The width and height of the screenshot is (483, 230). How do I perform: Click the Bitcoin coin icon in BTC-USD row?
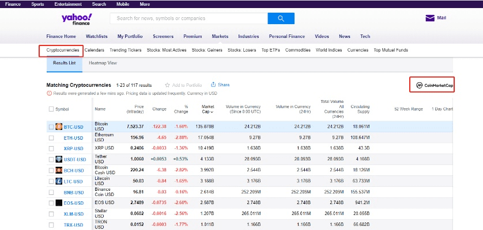59,126
